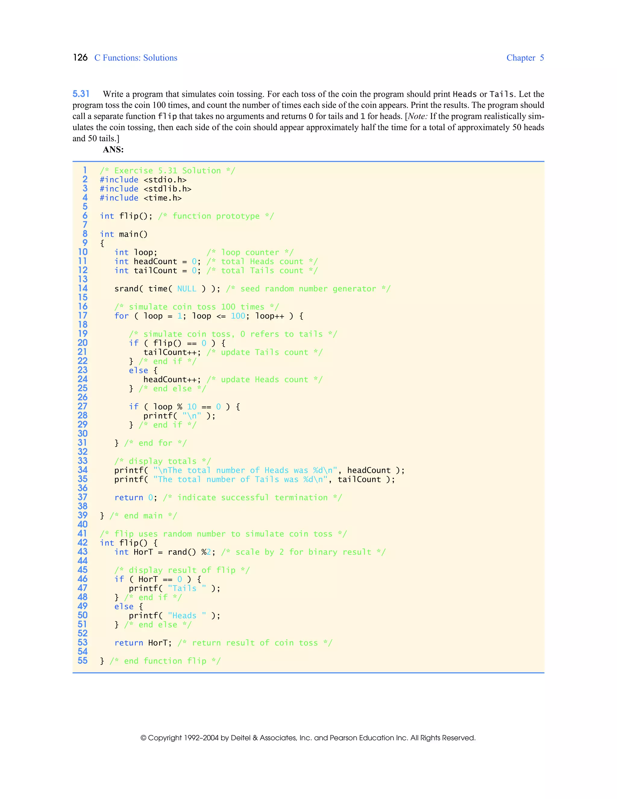Click the 'return HorT;' statement

pos(143,643)
